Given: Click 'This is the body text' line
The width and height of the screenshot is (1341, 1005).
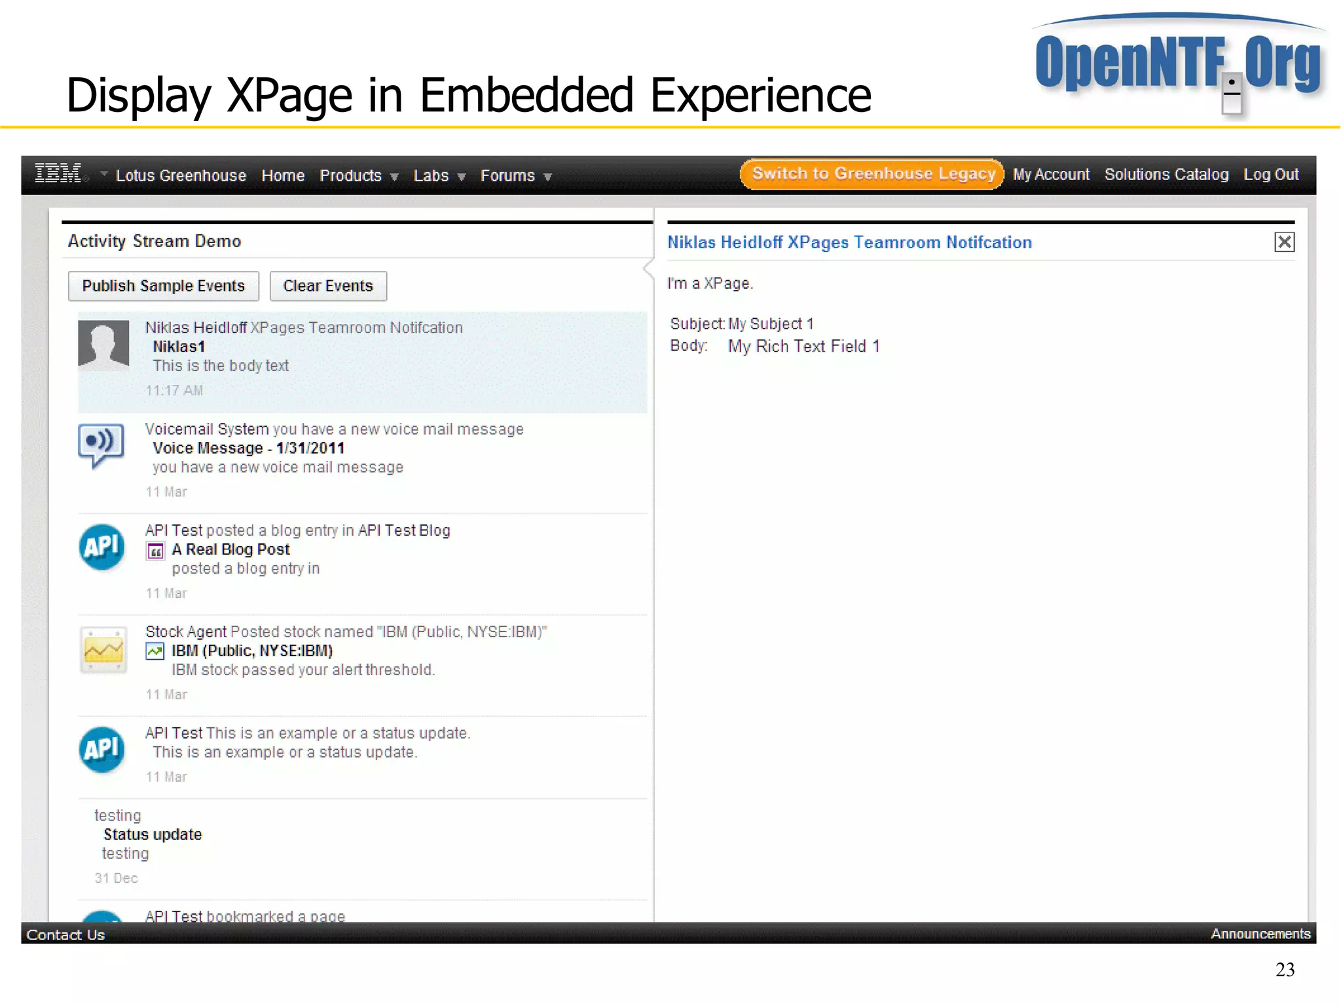Looking at the screenshot, I should point(221,365).
